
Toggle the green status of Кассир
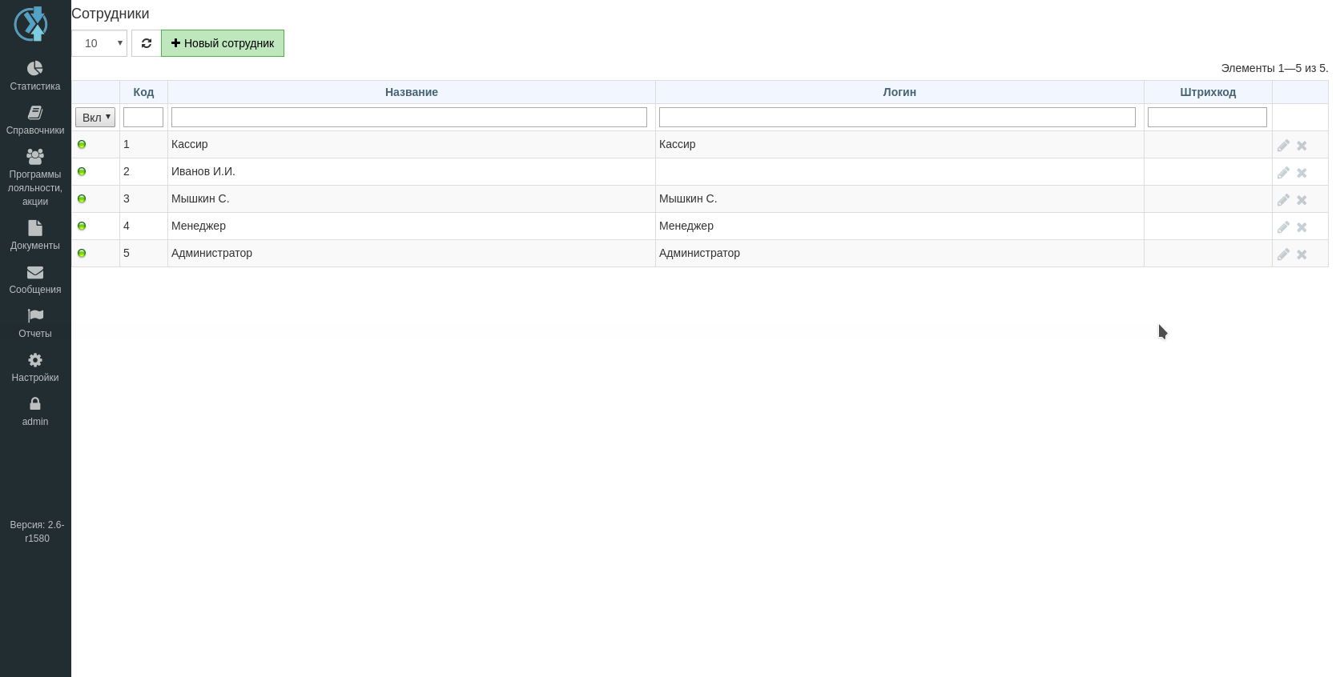tap(82, 145)
